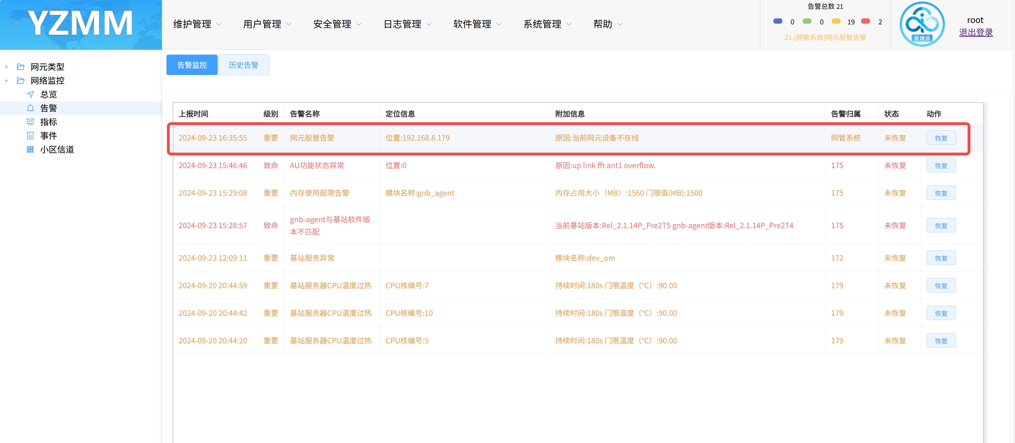Click the 内存占用大小 threshold details cell

tap(628, 193)
